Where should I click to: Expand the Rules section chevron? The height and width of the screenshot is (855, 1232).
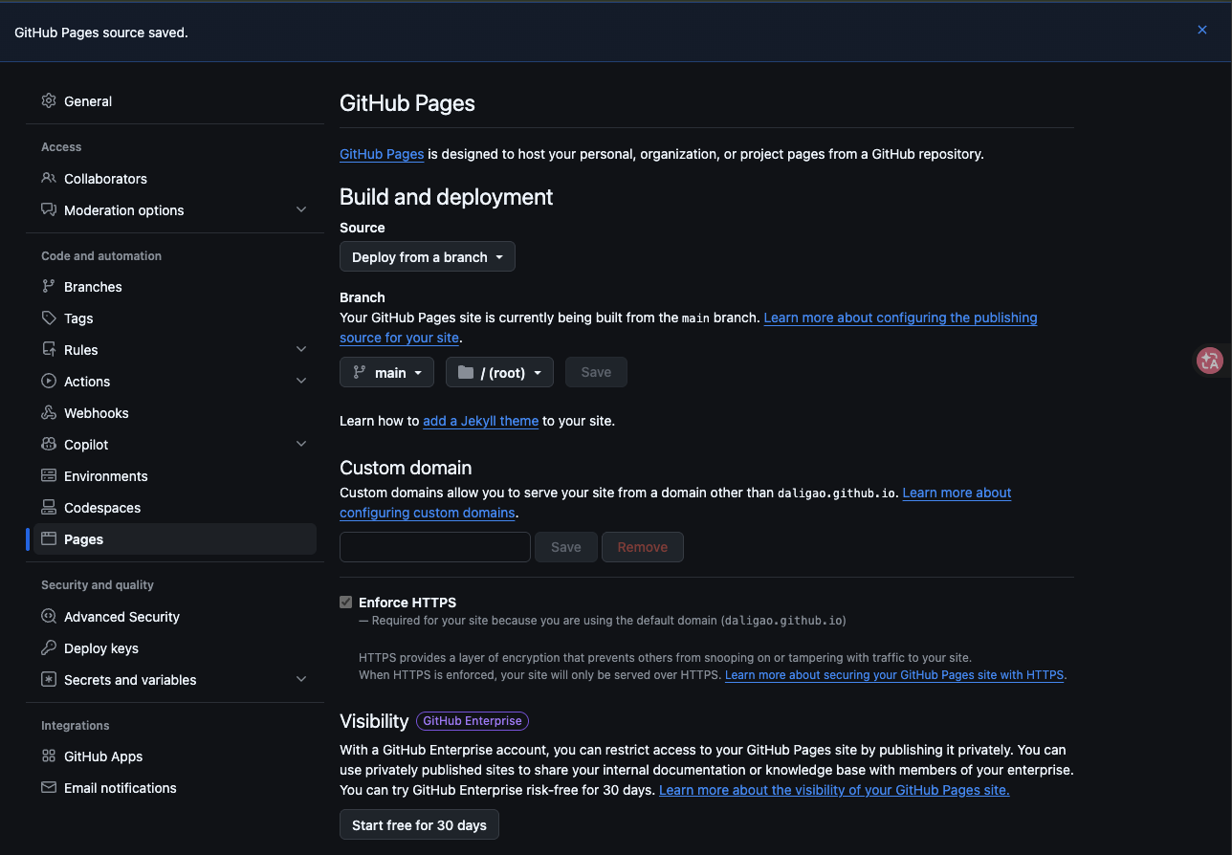(x=301, y=349)
